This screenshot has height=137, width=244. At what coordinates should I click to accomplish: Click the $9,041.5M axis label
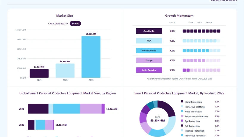(21, 39)
